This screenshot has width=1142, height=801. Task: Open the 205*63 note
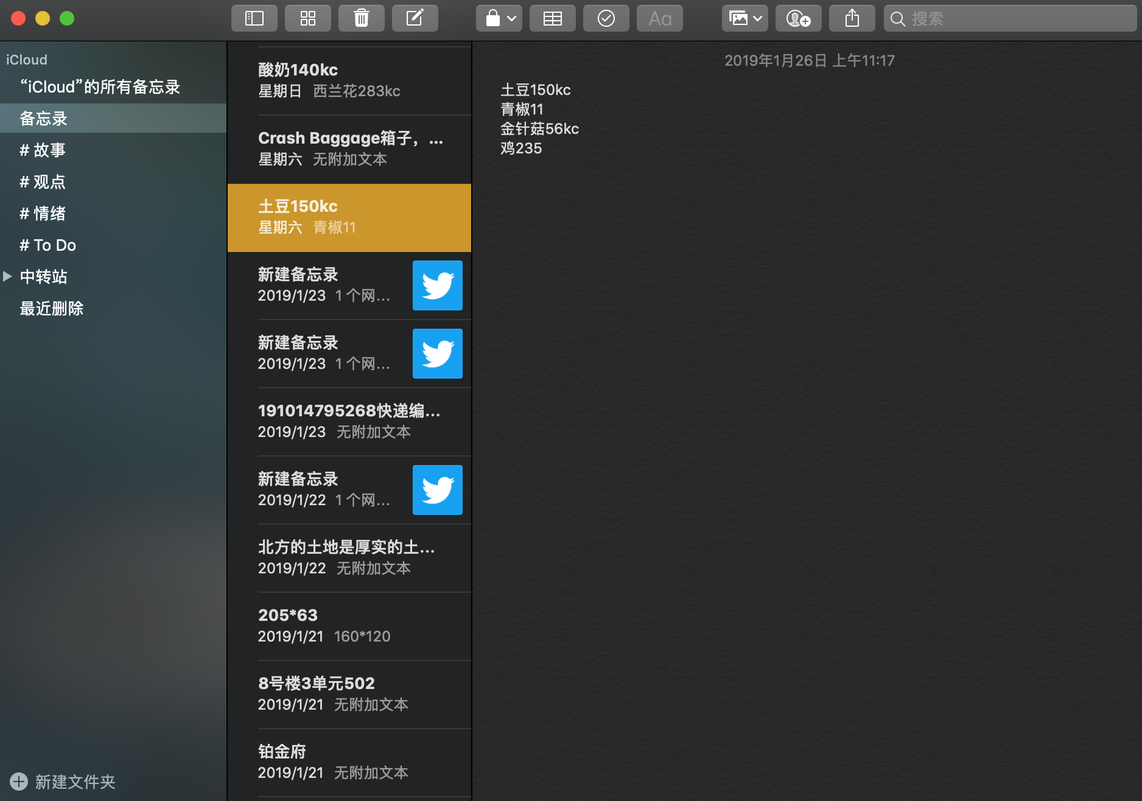[349, 626]
